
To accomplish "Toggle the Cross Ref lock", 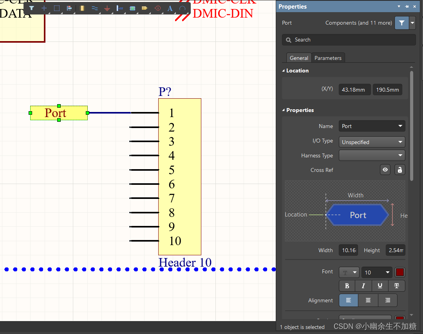I will tap(400, 170).
